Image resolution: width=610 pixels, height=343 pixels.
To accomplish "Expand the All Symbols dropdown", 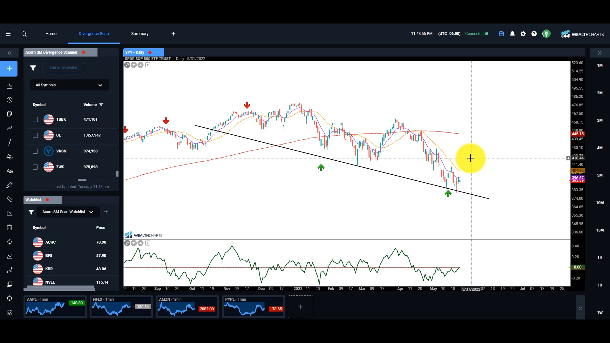I will point(69,85).
